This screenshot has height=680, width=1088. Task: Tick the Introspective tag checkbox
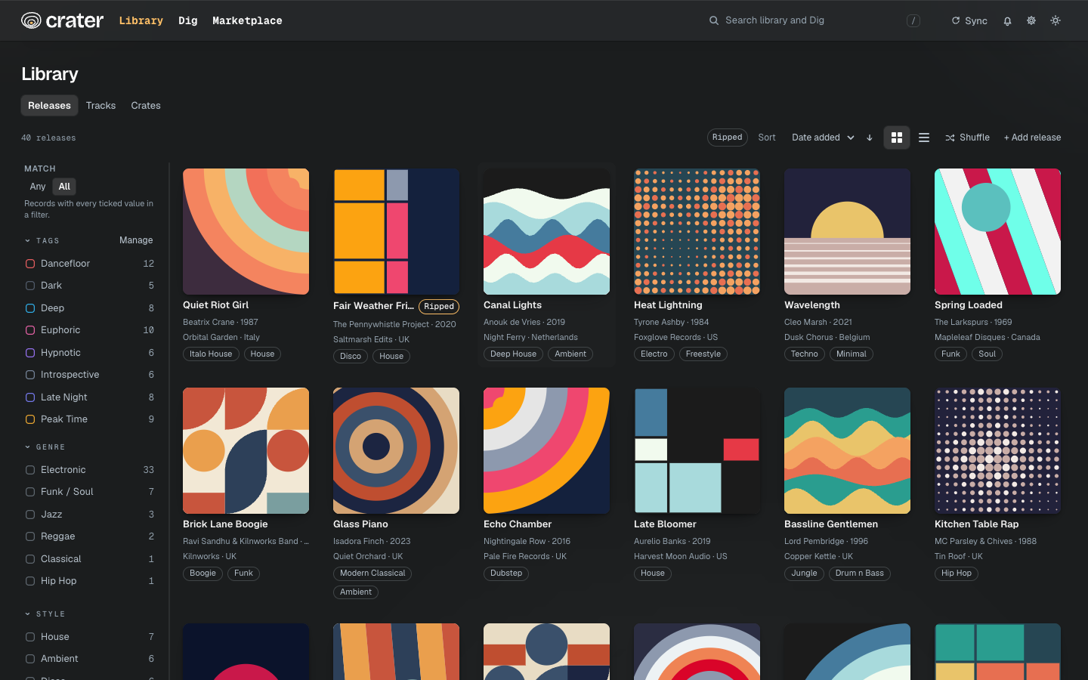(30, 375)
